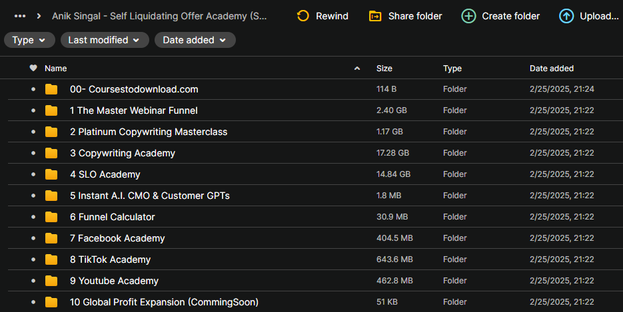Click the favorites heart column icon
The image size is (623, 312).
pyautogui.click(x=33, y=69)
